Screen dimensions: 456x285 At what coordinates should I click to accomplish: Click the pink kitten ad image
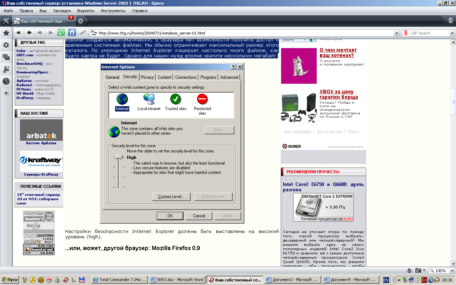pyautogui.click(x=299, y=66)
